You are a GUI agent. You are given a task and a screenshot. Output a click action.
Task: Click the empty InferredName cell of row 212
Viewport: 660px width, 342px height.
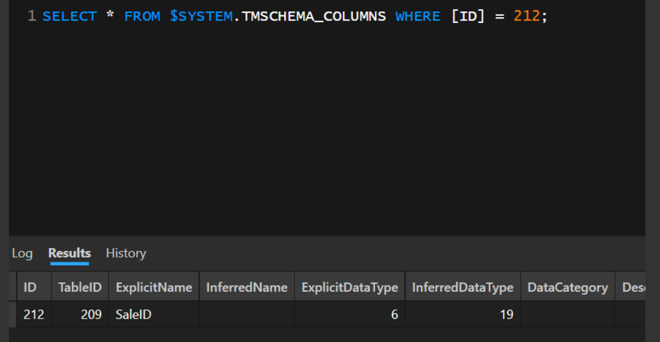coord(247,314)
